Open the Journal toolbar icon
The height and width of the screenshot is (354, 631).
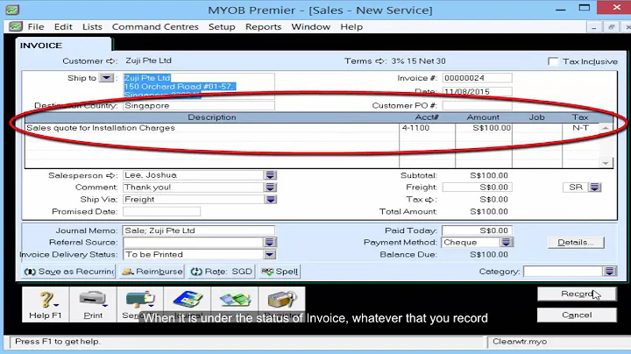click(188, 305)
